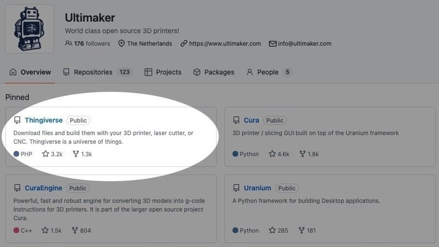This screenshot has height=247, width=439.
Task: Click the repository icon beside Uranium
Action: coord(236,188)
